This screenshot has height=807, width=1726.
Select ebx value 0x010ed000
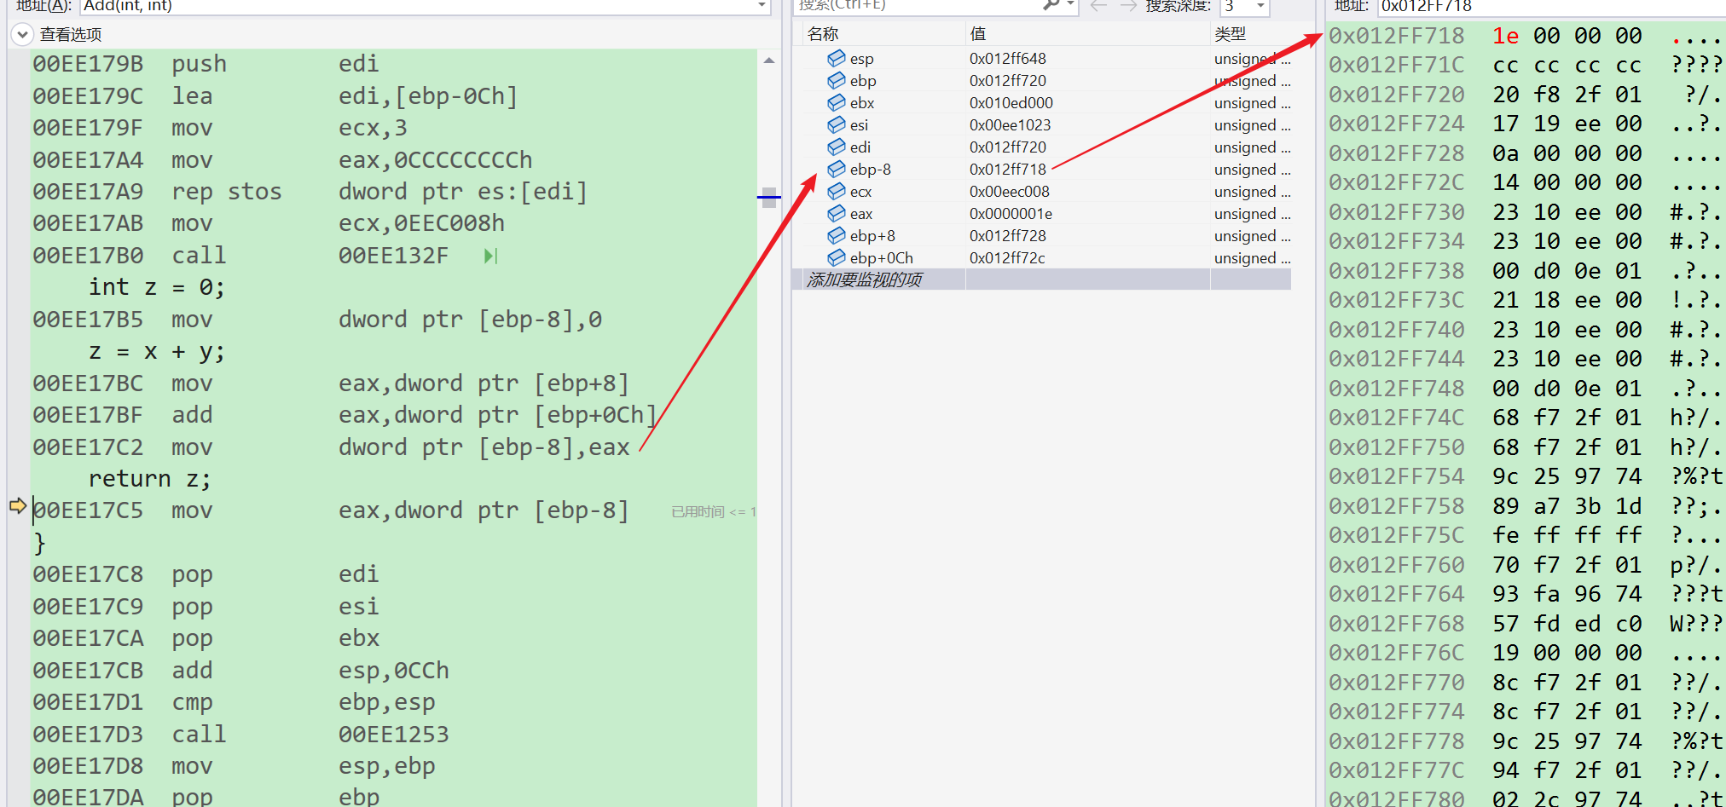pyautogui.click(x=1011, y=103)
